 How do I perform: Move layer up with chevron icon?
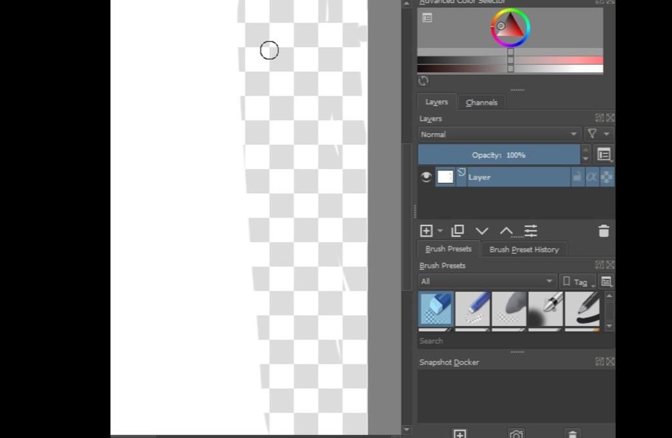[x=506, y=231]
